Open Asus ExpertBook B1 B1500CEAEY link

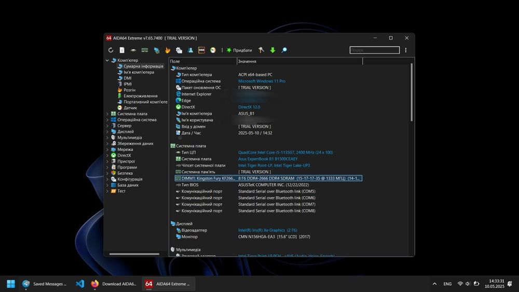[x=268, y=159]
